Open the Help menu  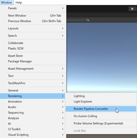click(x=19, y=3)
